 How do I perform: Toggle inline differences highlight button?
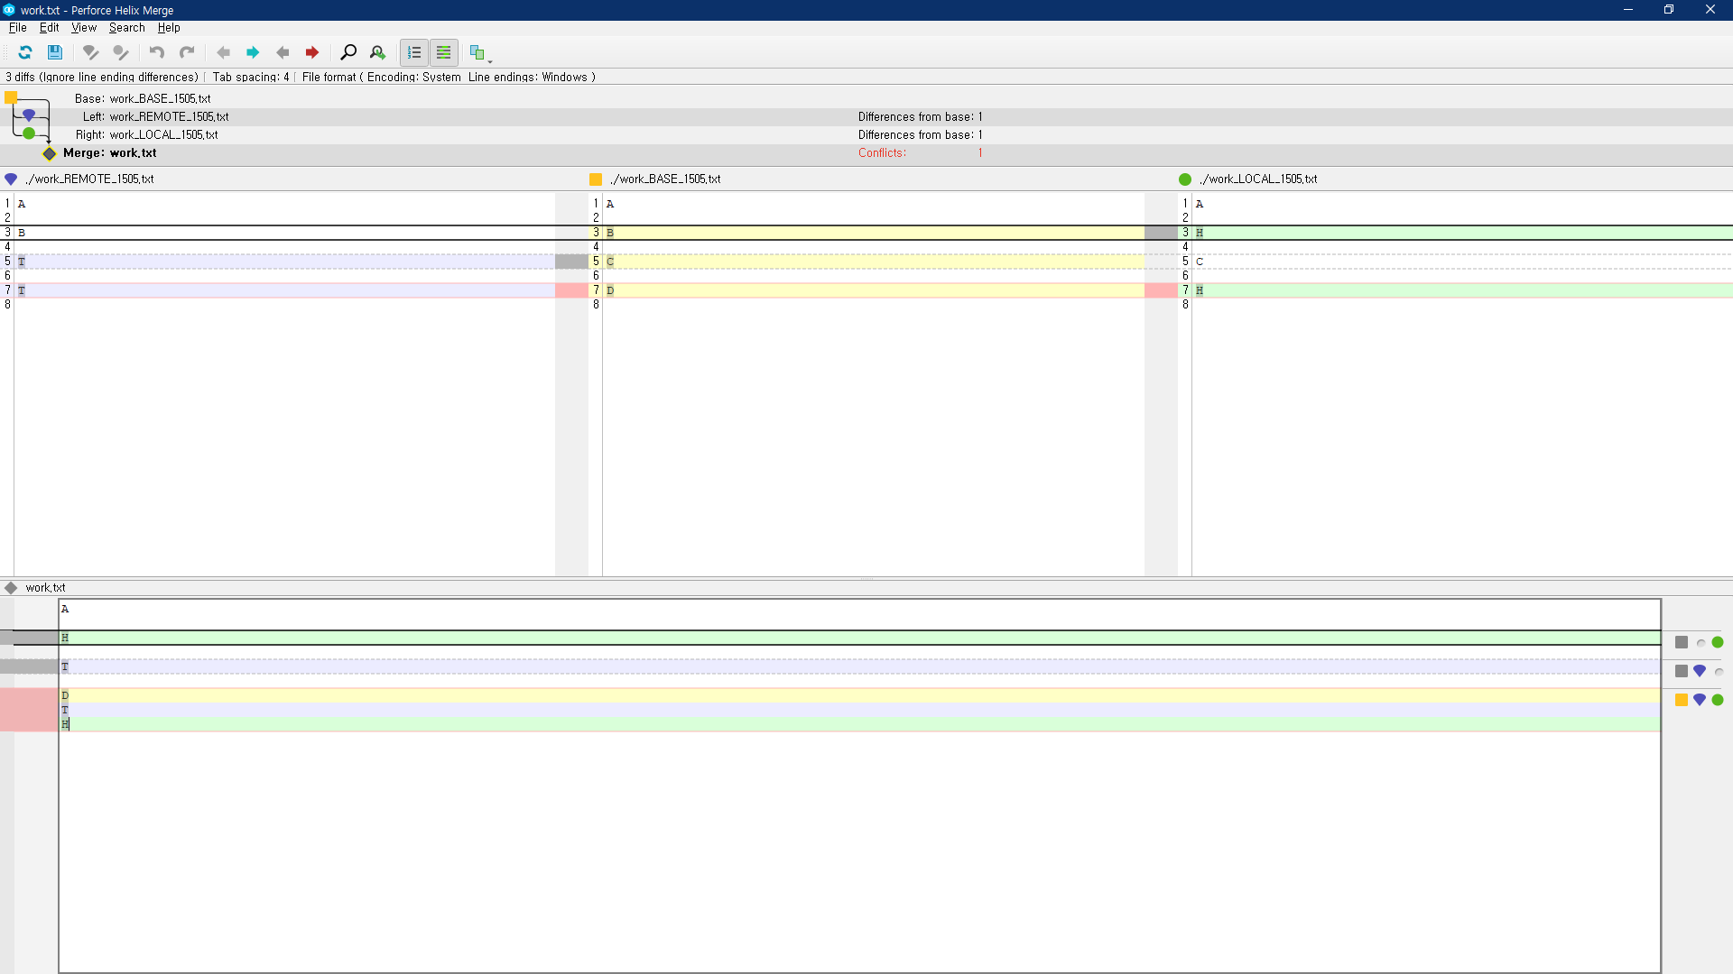(444, 52)
